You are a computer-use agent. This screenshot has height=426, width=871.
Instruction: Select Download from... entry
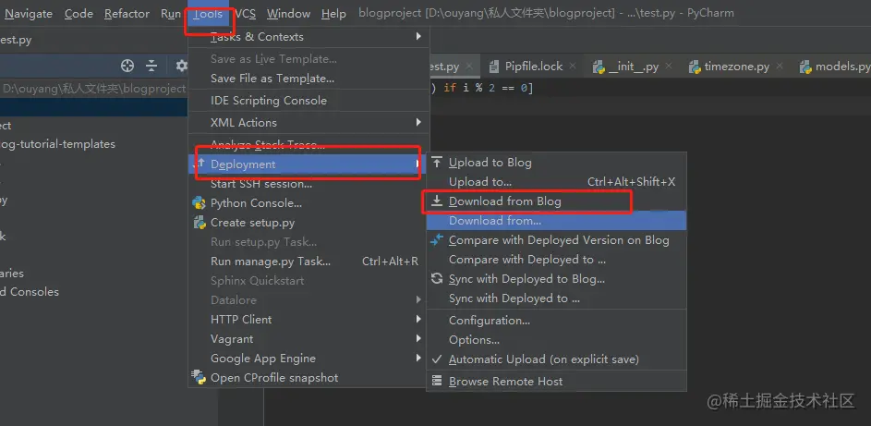(556, 221)
